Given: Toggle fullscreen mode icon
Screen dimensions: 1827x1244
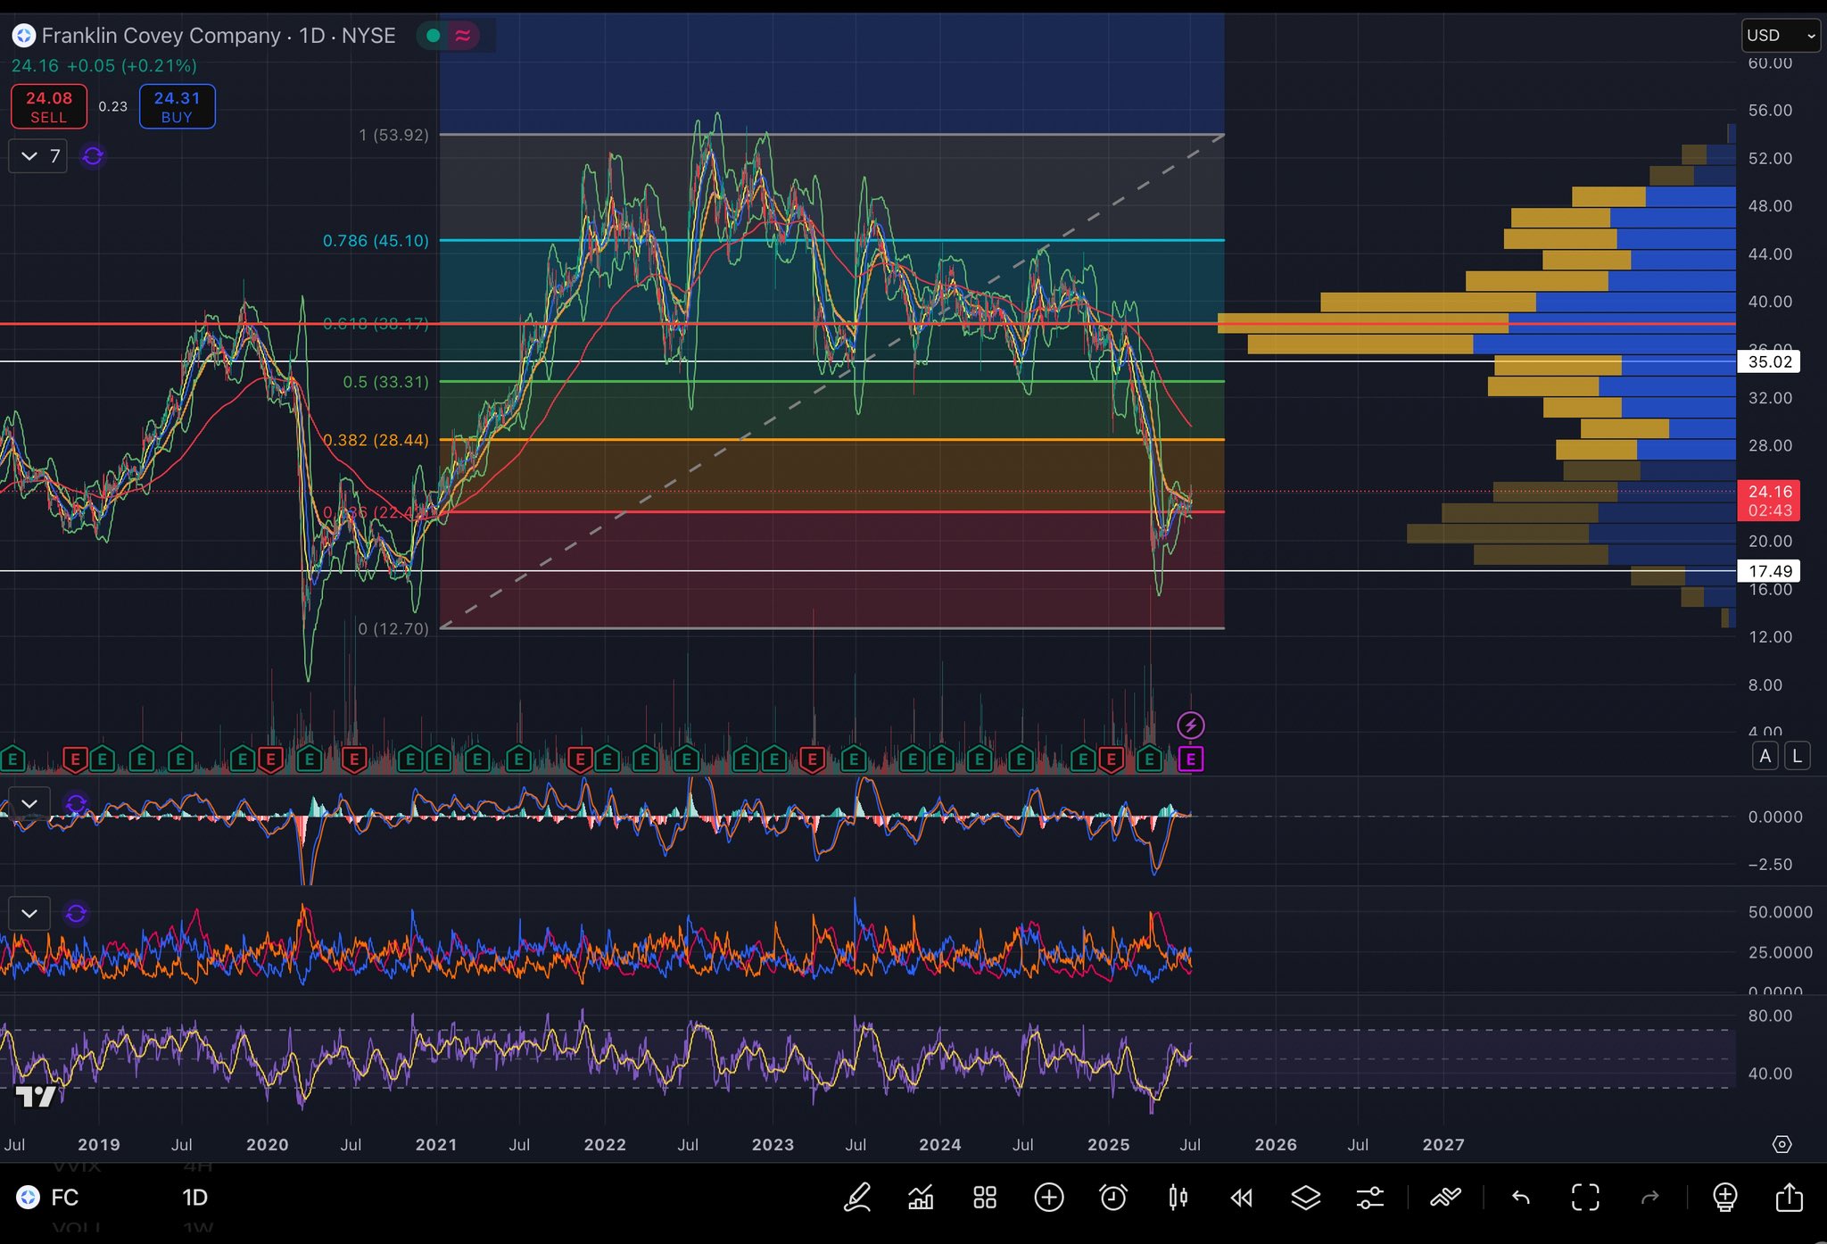Looking at the screenshot, I should [1585, 1198].
